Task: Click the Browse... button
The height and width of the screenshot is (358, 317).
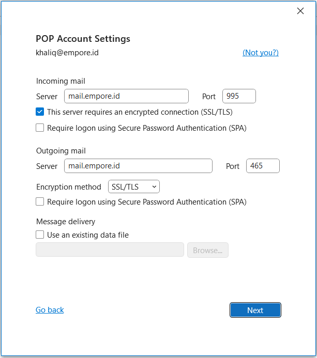Action: click(x=208, y=250)
